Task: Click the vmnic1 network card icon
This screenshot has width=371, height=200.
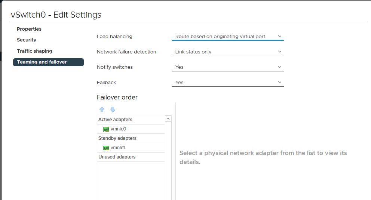Action: coord(106,148)
